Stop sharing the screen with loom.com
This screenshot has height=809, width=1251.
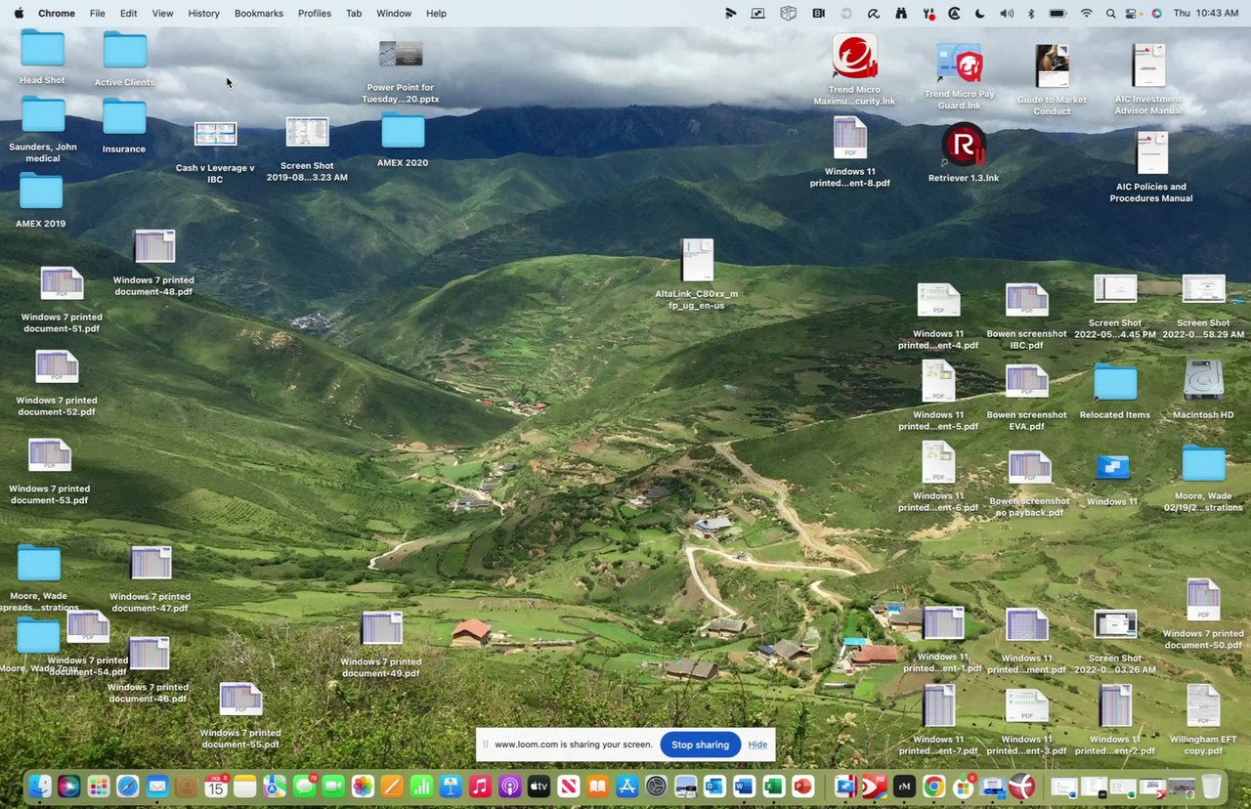[x=700, y=745]
